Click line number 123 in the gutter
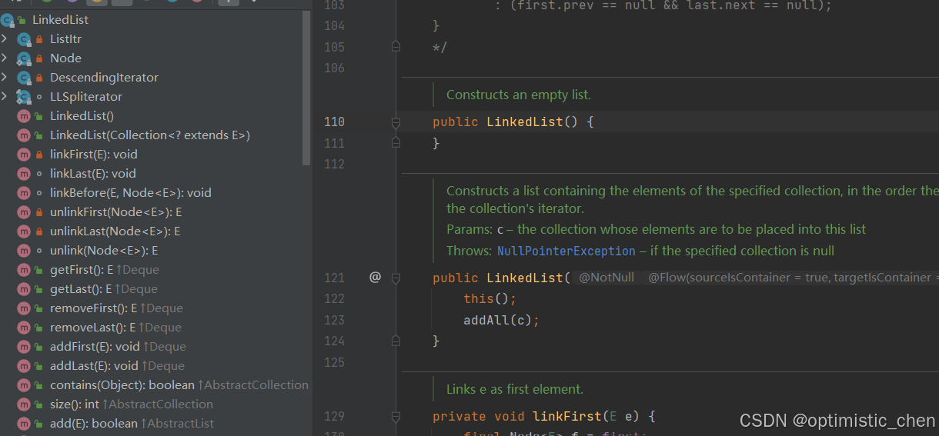 [335, 320]
